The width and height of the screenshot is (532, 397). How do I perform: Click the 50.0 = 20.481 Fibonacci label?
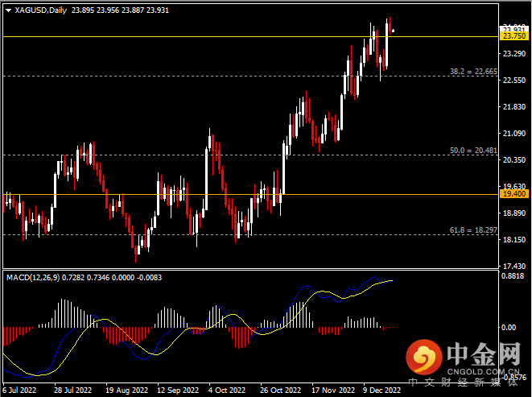click(x=472, y=151)
